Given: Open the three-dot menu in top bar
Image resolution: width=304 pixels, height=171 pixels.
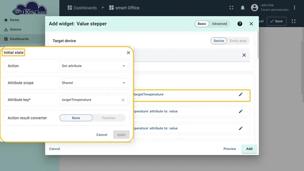Looking at the screenshot, I should coord(294,8).
